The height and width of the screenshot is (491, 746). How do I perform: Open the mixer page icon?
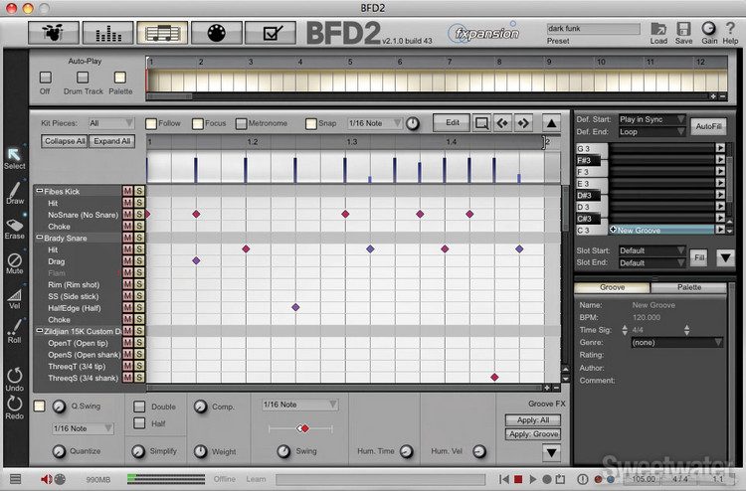coord(107,33)
